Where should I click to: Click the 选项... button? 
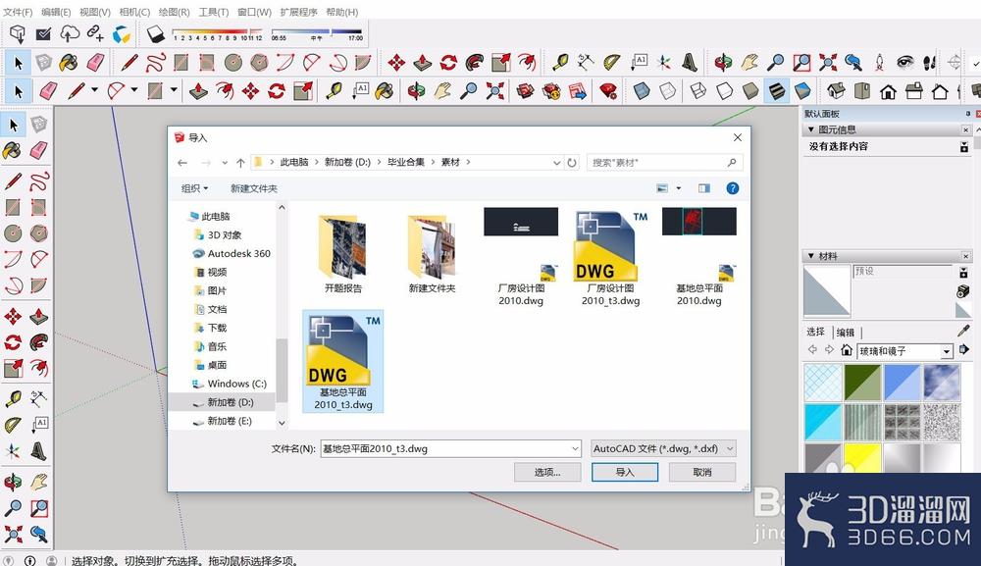(x=547, y=472)
